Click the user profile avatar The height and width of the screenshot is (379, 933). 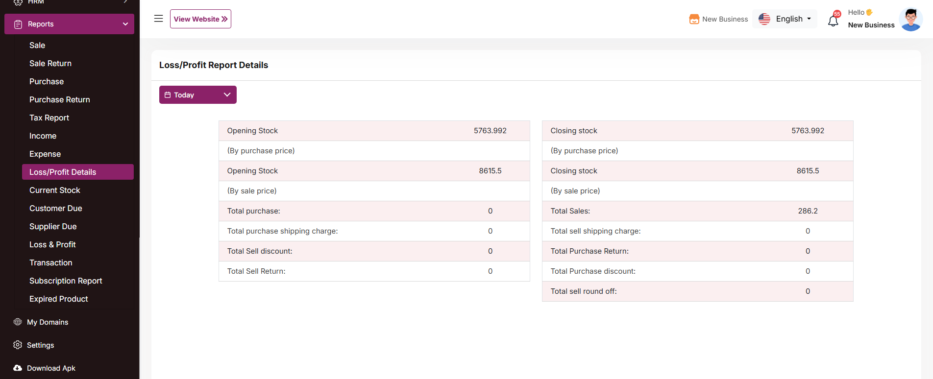(910, 20)
